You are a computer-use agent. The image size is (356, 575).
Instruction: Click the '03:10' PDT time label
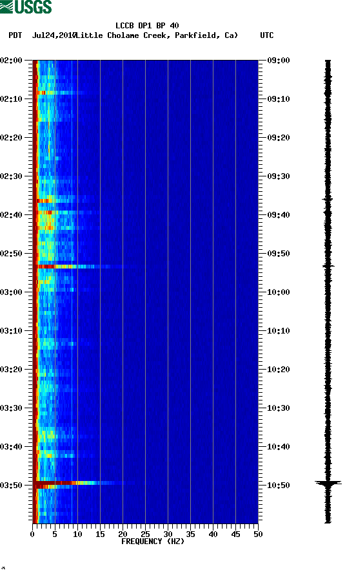pos(11,330)
